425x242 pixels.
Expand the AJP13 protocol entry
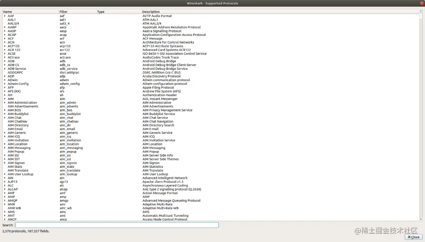click(x=5, y=182)
